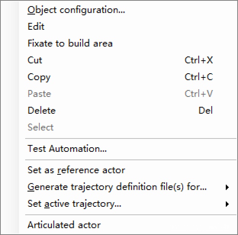Delete the selected object
This screenshot has height=235, width=238.
(x=42, y=111)
